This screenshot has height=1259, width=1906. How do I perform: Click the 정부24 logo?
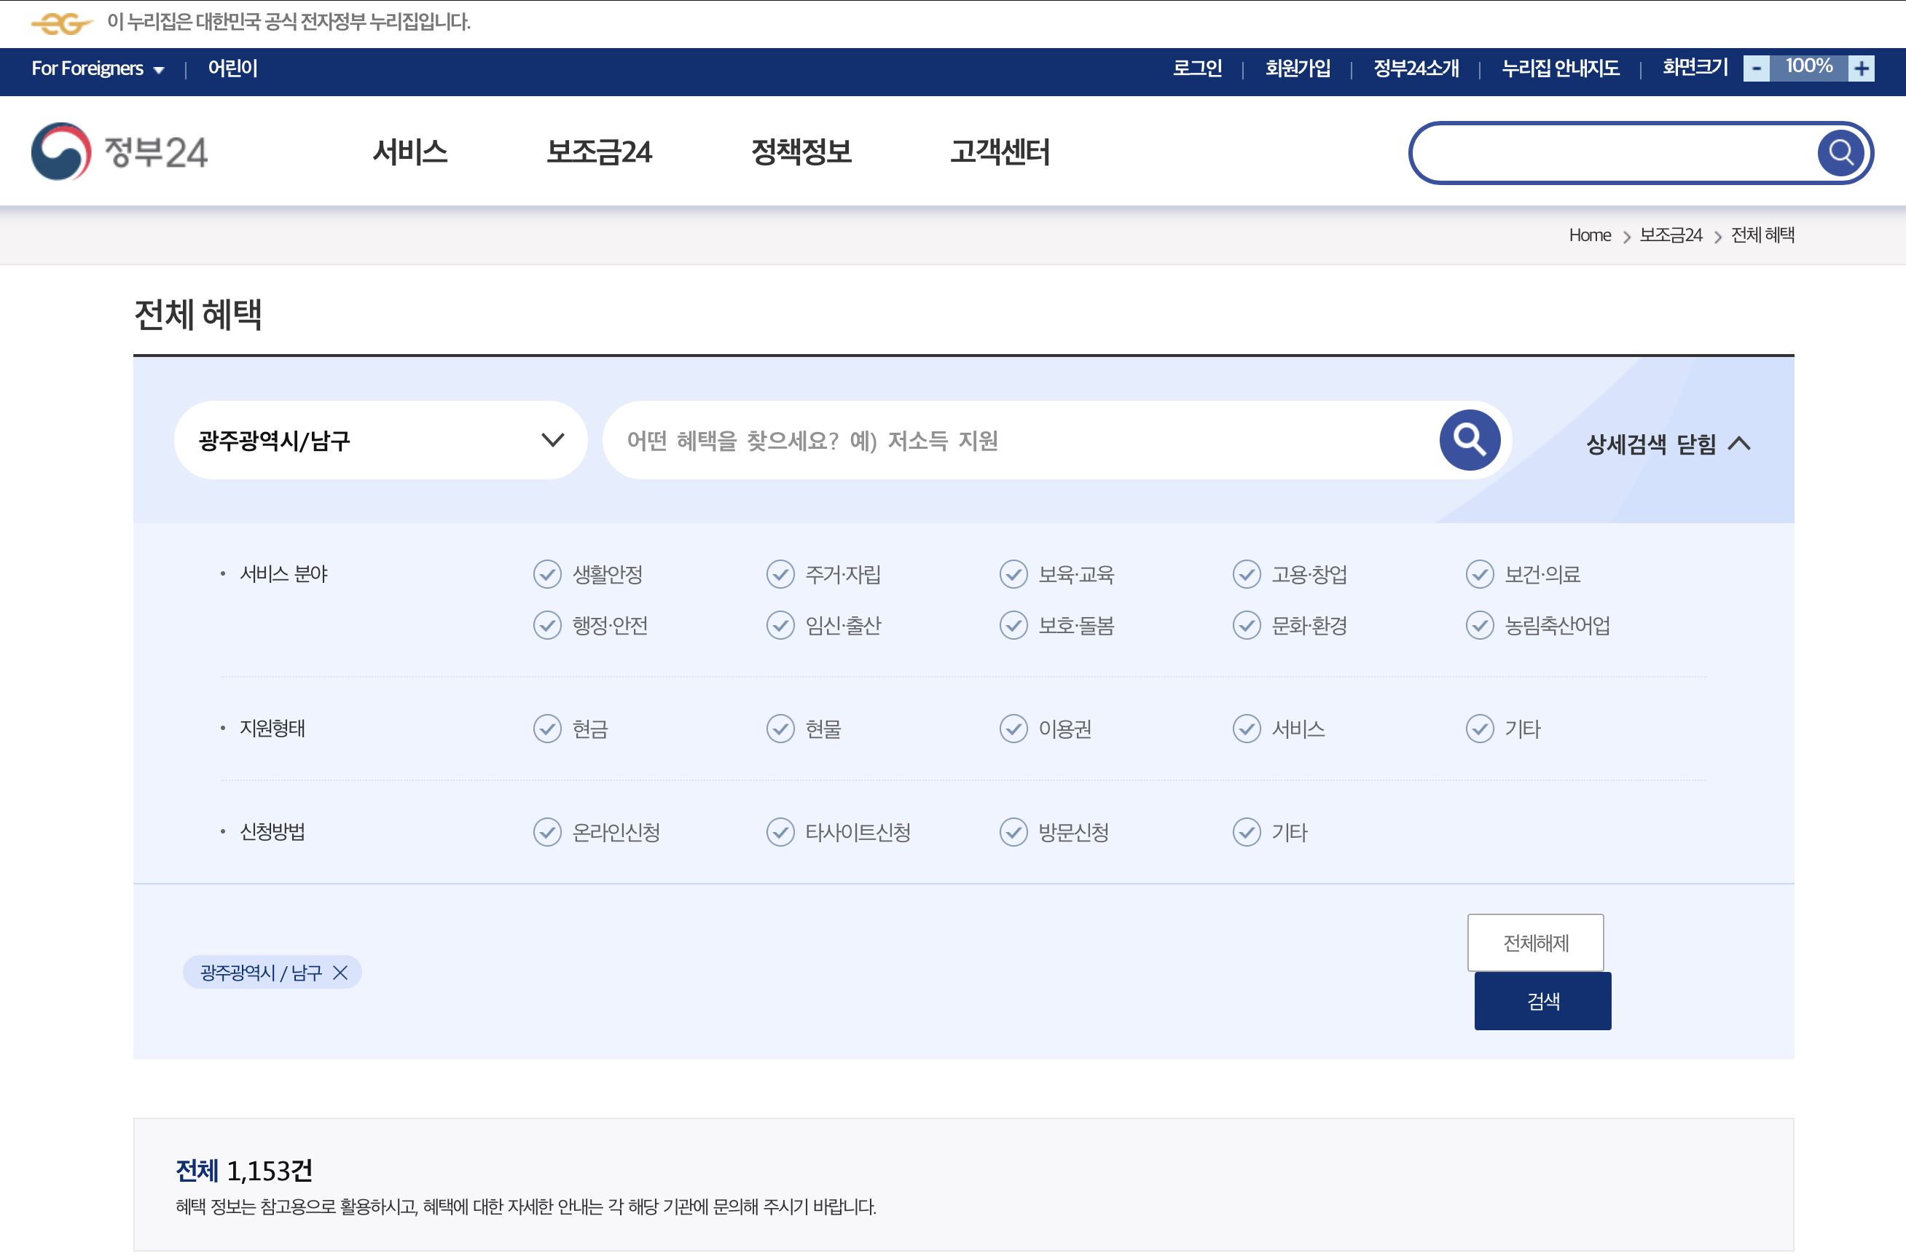pos(119,152)
